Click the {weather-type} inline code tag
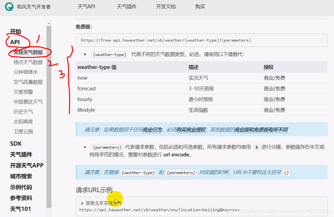334x217 pixels. click(109, 55)
